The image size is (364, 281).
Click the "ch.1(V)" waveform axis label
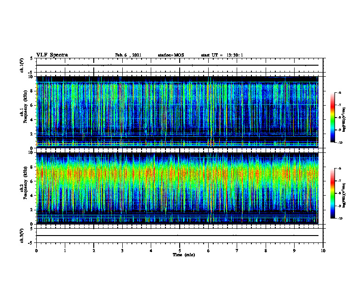[22, 65]
